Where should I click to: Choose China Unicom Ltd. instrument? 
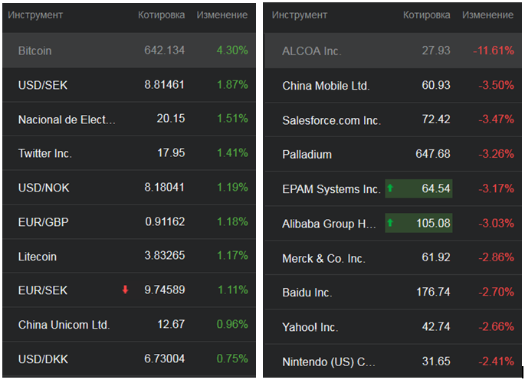click(x=64, y=324)
